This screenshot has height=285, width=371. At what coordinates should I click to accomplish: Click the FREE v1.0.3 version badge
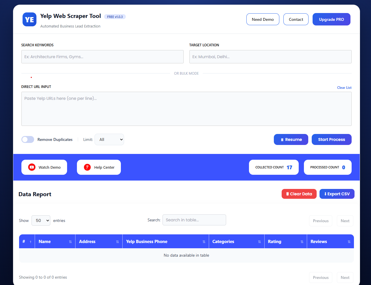click(115, 16)
